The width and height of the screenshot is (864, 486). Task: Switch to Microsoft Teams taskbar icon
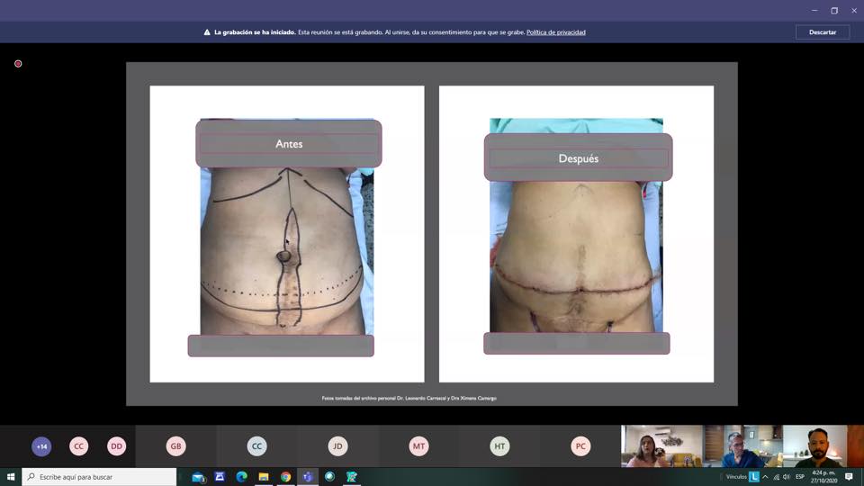click(x=308, y=477)
